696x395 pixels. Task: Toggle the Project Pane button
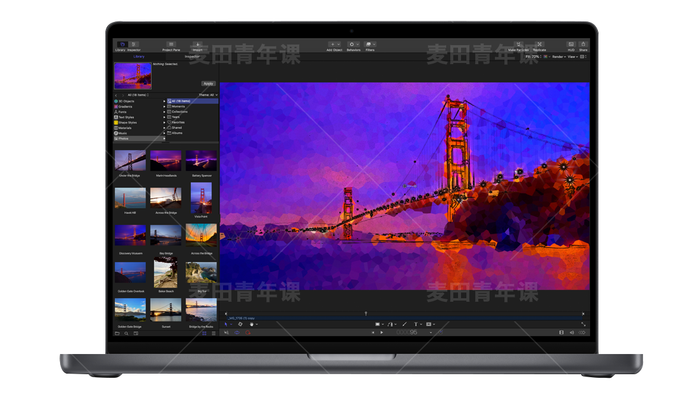coord(171,45)
